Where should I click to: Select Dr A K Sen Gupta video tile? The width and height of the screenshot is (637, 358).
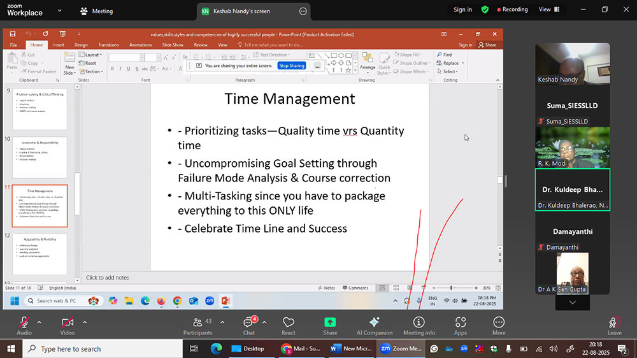[573, 273]
